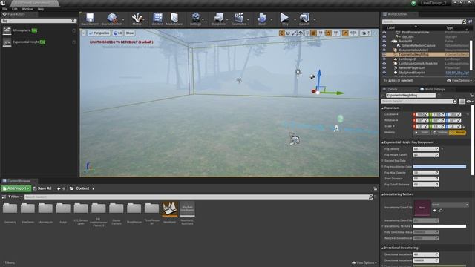This screenshot has width=475, height=267.
Task: Open the Blueprints toolbar icon
Action: click(x=218, y=19)
